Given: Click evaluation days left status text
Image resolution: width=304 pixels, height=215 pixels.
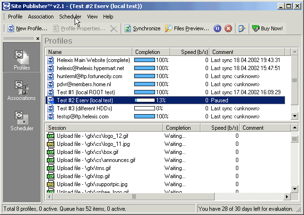Looking at the screenshot, I should point(245,209).
